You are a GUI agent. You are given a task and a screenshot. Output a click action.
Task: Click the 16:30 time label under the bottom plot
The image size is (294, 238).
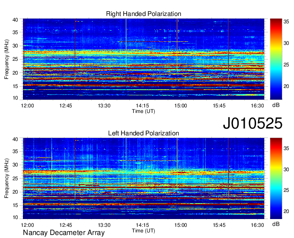click(x=257, y=225)
